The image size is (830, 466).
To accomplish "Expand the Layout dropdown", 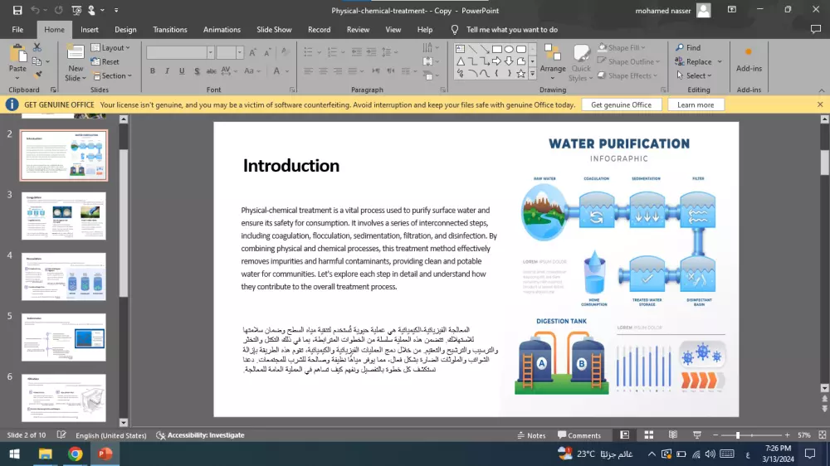I will 111,48.
